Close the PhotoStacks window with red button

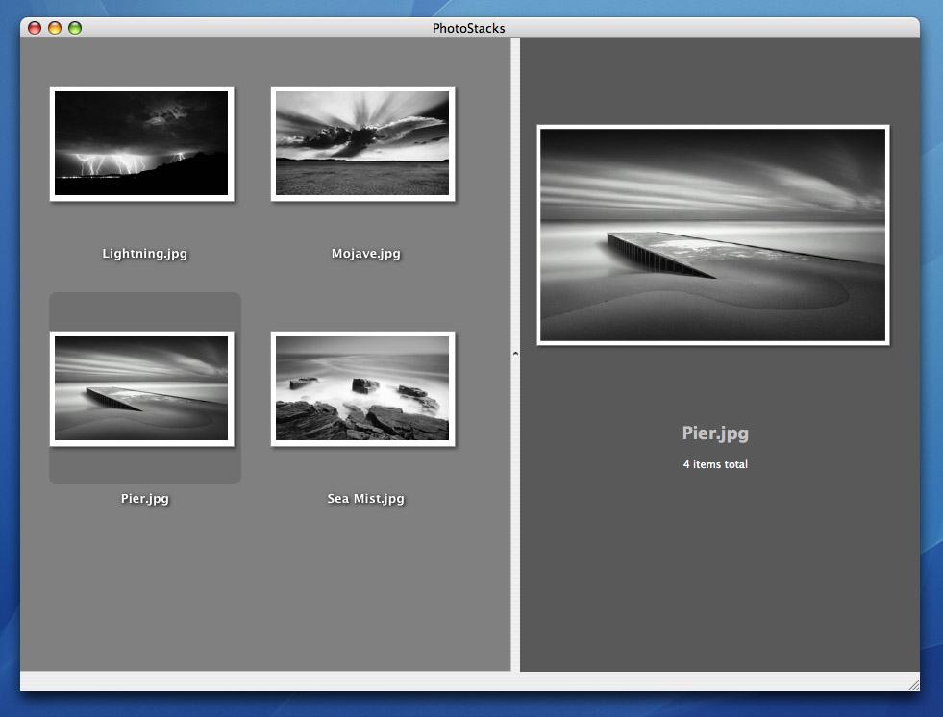[x=35, y=28]
